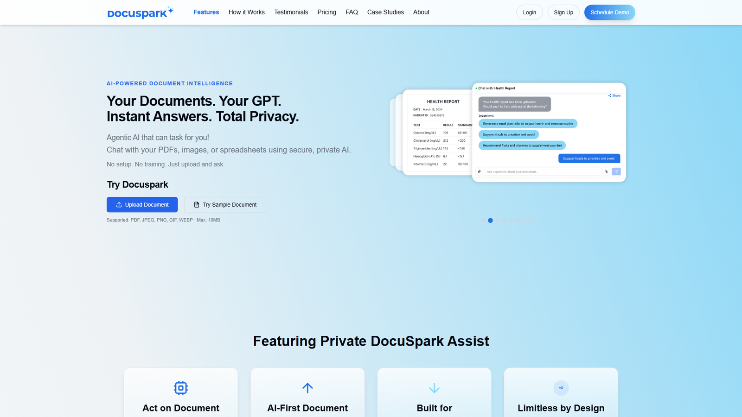Toggle the muted microphone in the chat input
Screen dimensions: 742x417
pyautogui.click(x=607, y=171)
